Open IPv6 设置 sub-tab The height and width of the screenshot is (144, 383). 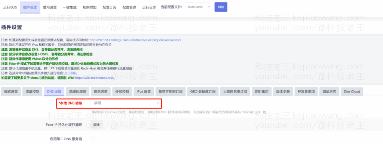click(144, 92)
